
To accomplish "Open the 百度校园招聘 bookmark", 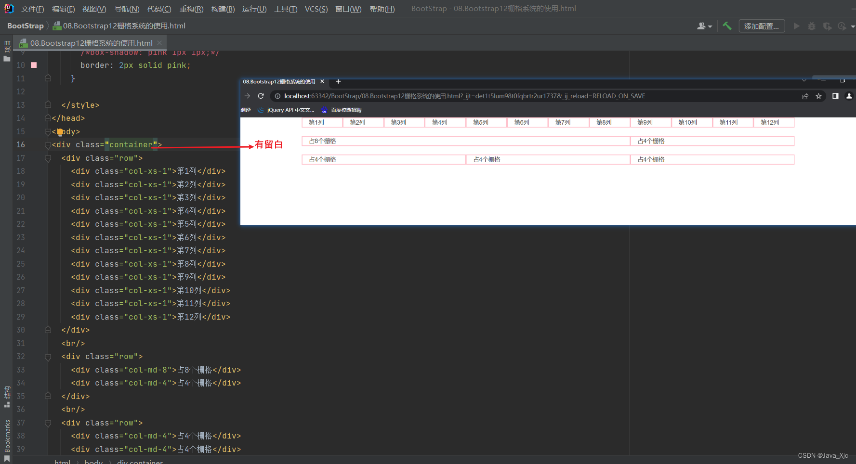I will click(342, 110).
